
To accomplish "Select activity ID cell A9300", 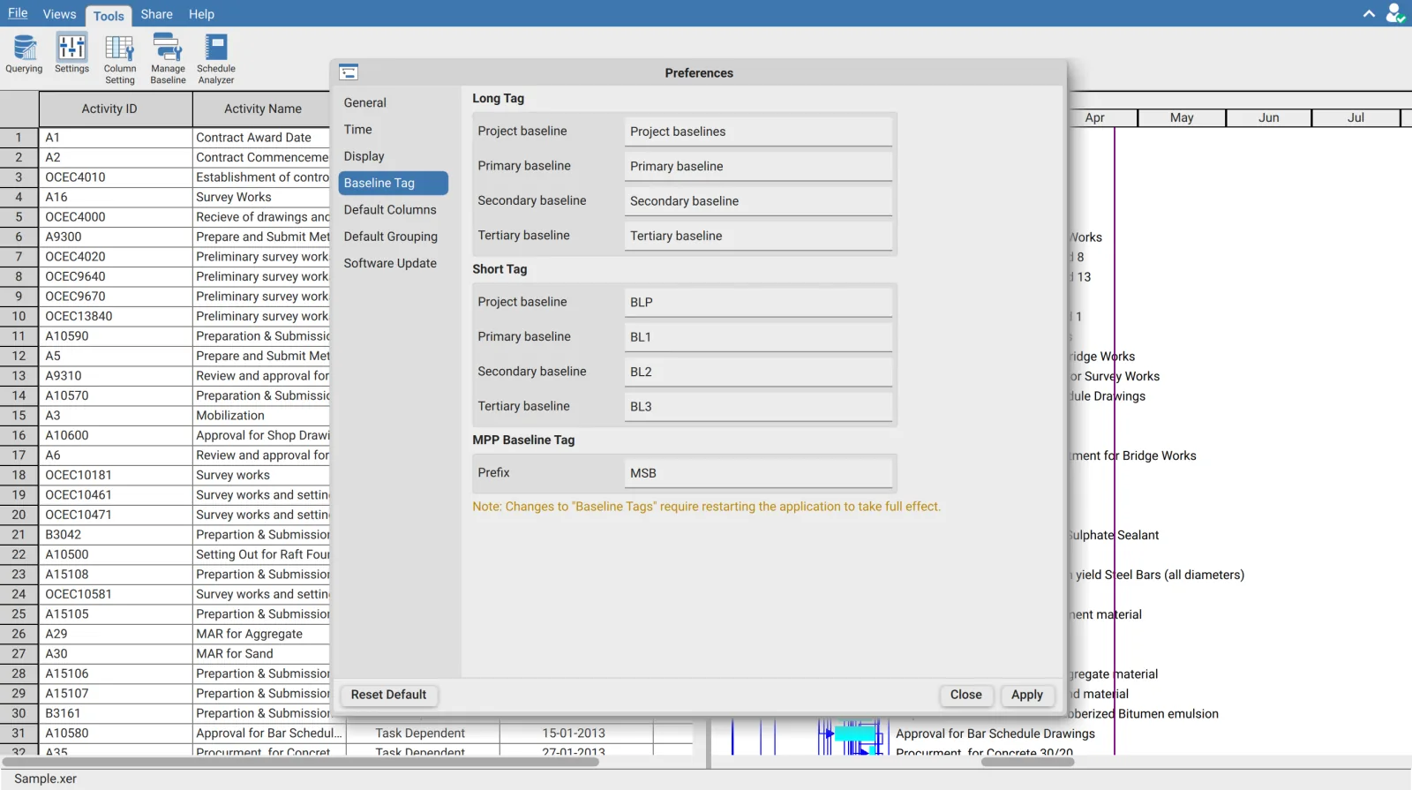I will point(116,237).
